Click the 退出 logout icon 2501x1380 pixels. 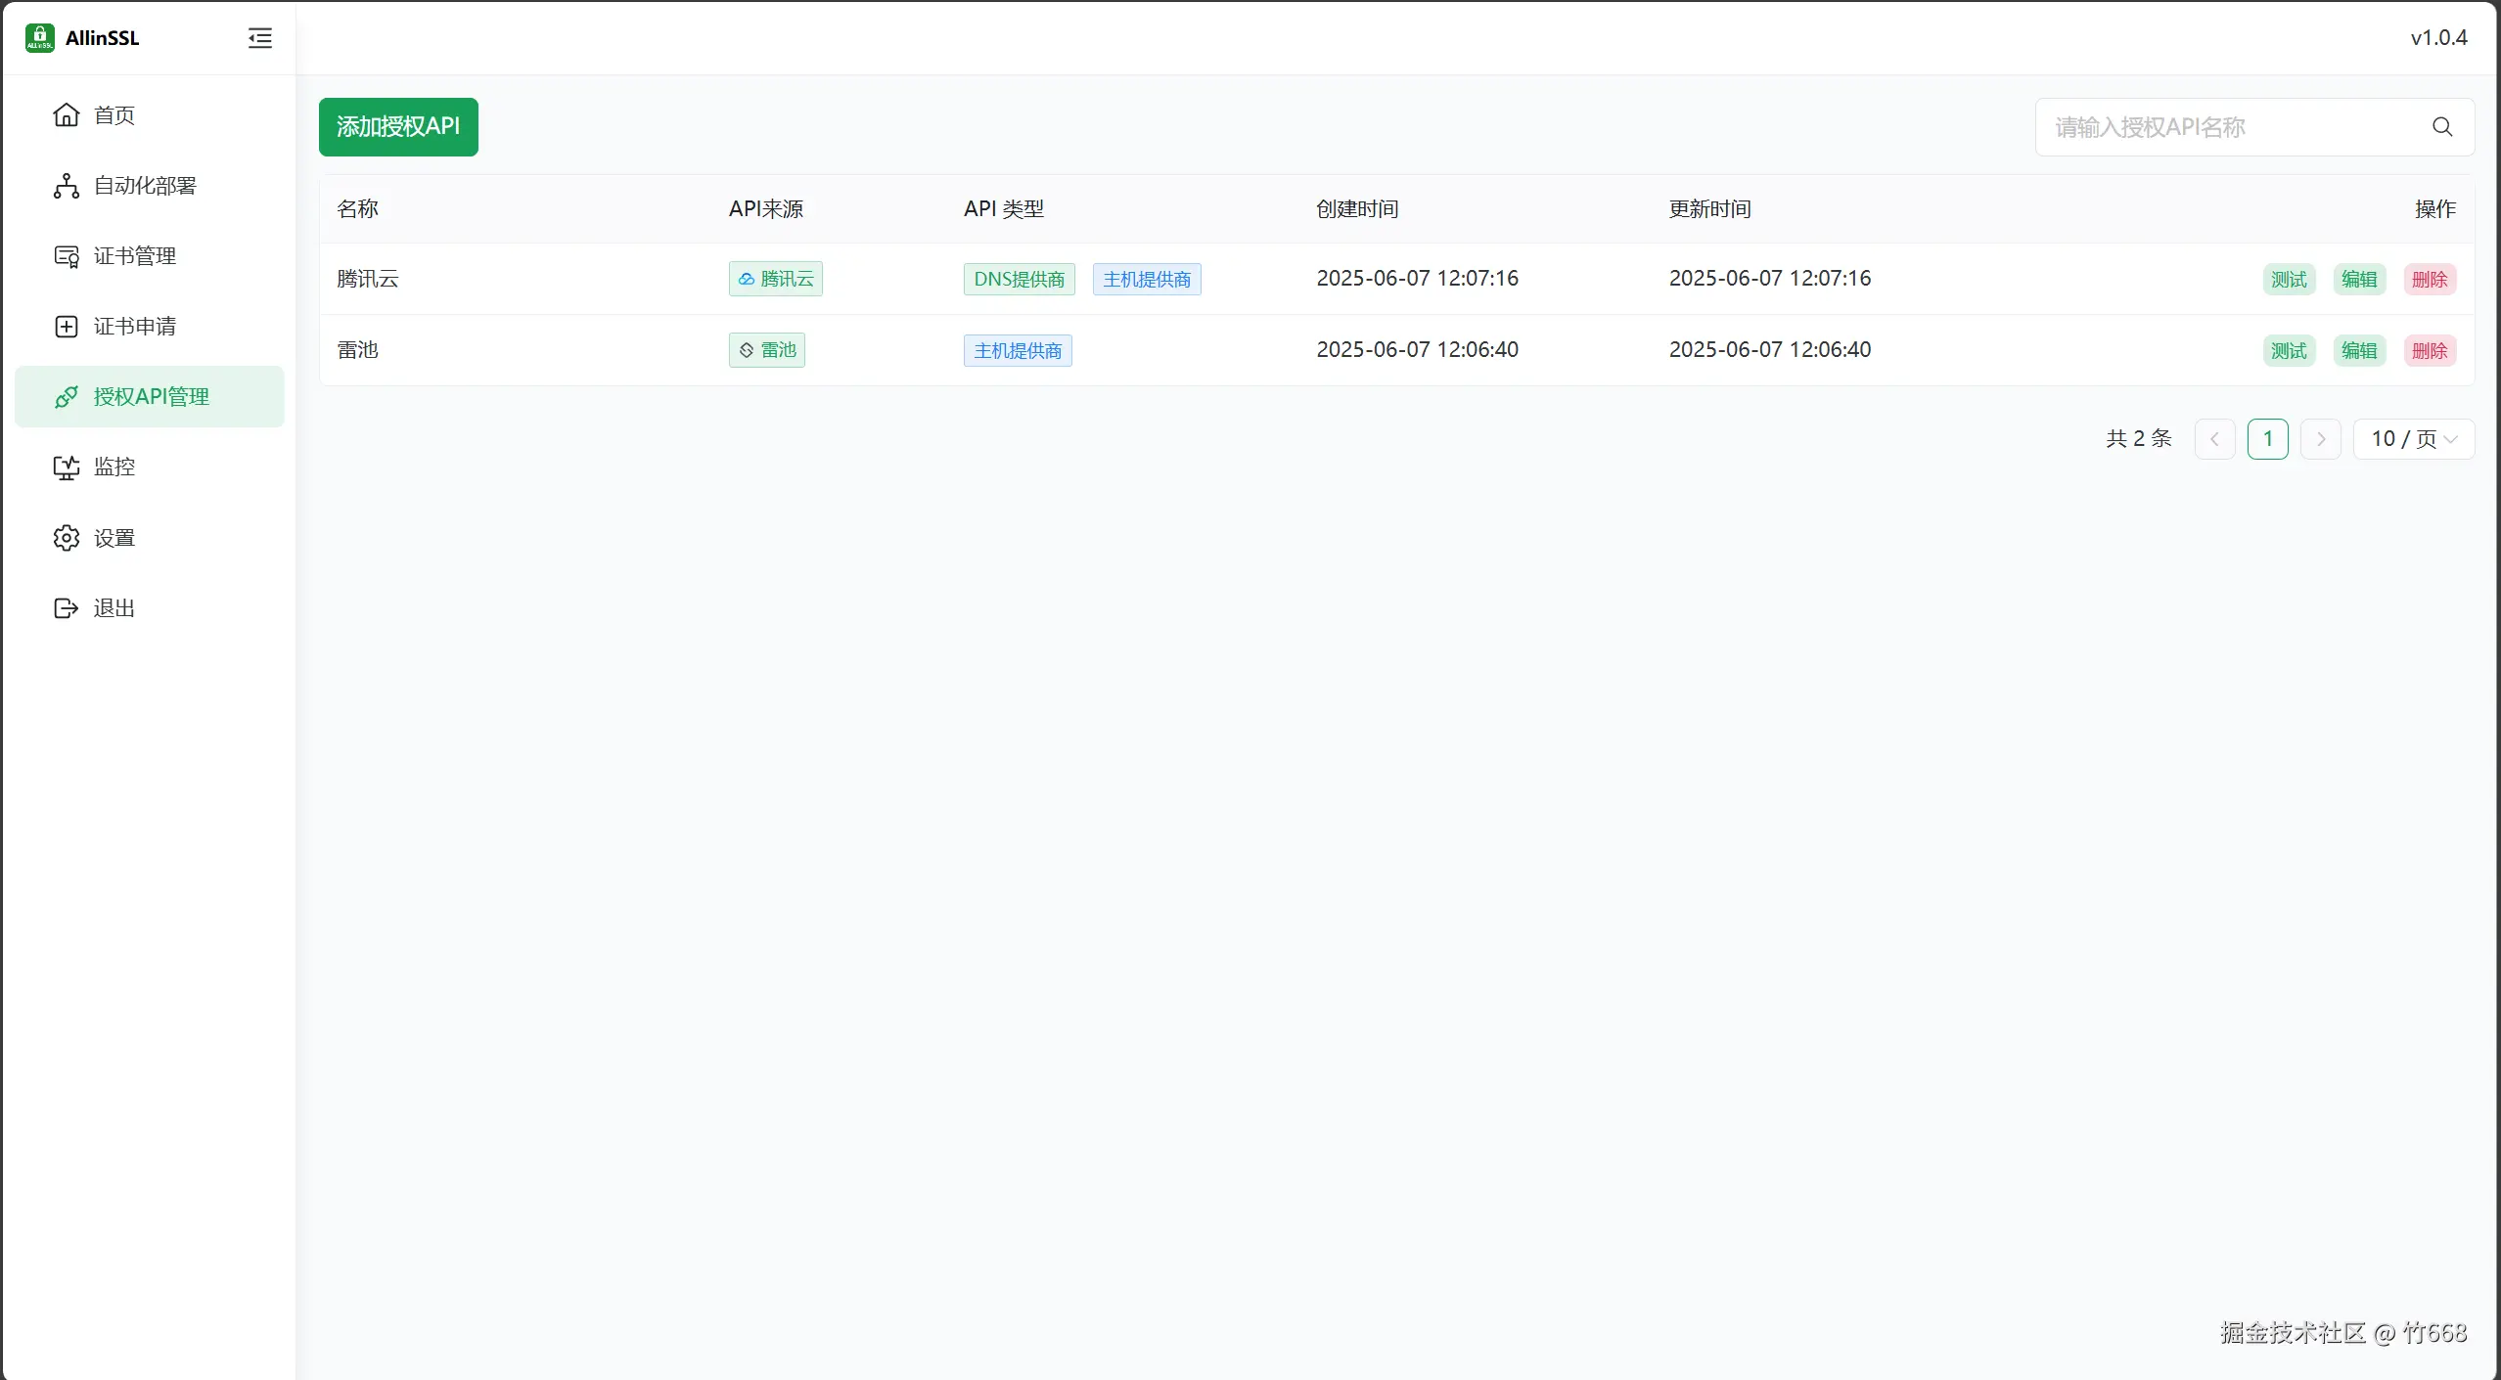coord(67,608)
